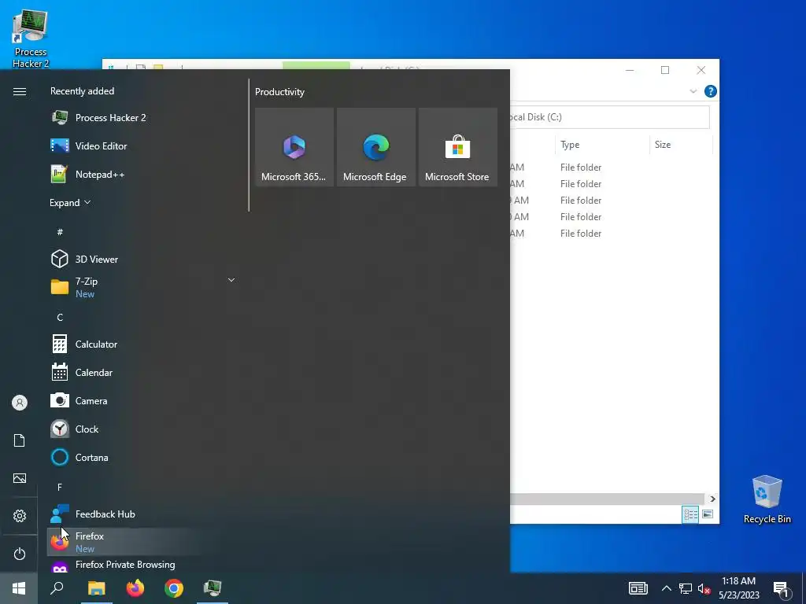Click the Explorer horizontal scrollbar track
The width and height of the screenshot is (806, 604).
[x=607, y=499]
